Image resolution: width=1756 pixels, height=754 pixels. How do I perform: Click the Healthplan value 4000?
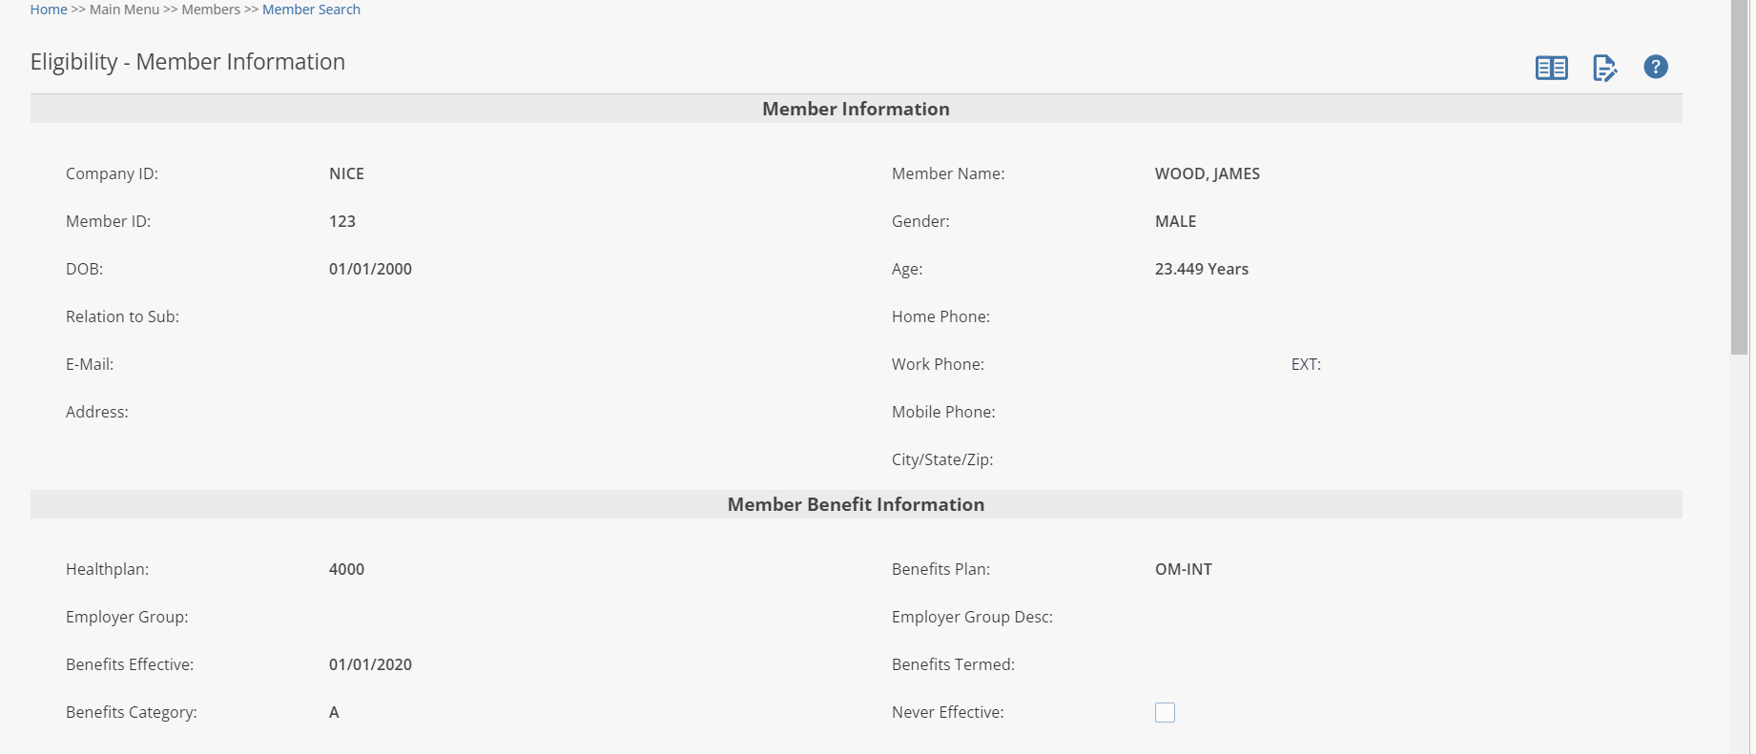point(346,569)
